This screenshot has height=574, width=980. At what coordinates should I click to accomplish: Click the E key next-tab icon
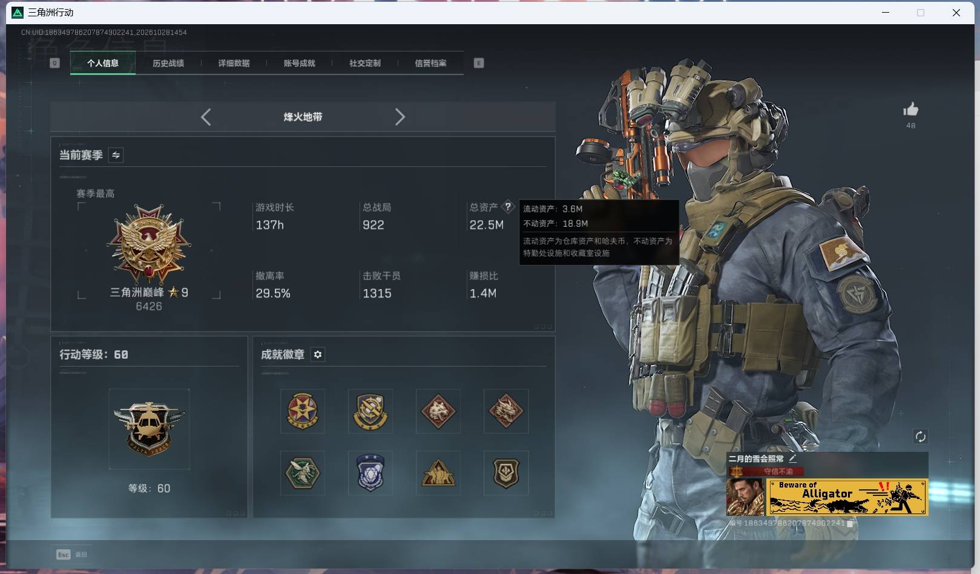point(479,63)
